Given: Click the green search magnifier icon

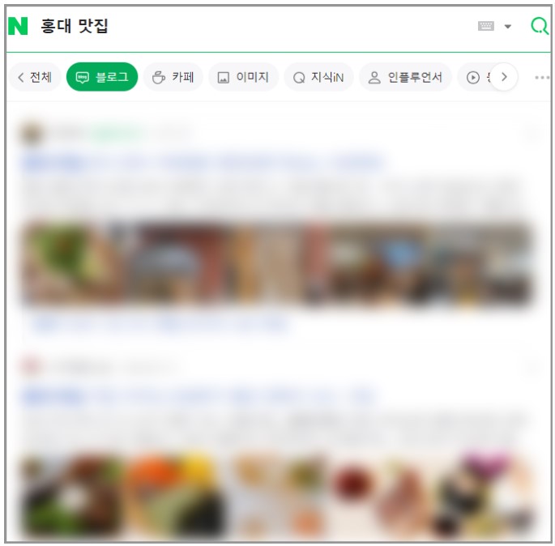Looking at the screenshot, I should (x=540, y=26).
